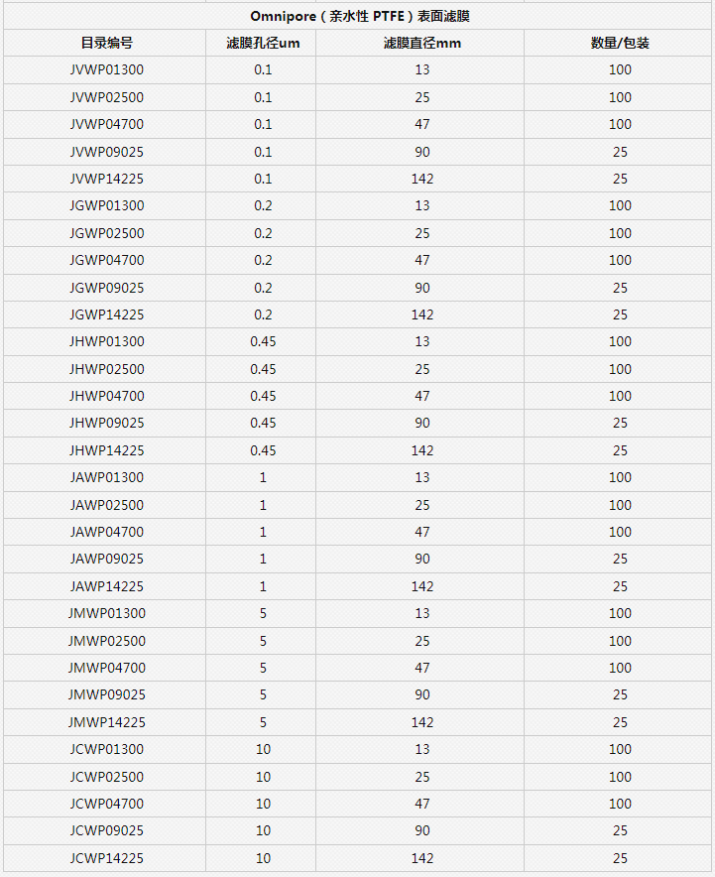Image resolution: width=715 pixels, height=877 pixels.
Task: Select catalog number JHWP01300
Action: click(107, 341)
